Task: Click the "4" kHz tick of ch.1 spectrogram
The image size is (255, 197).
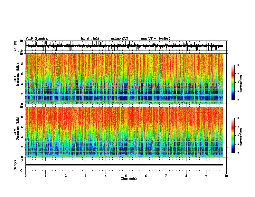Action: (22, 84)
